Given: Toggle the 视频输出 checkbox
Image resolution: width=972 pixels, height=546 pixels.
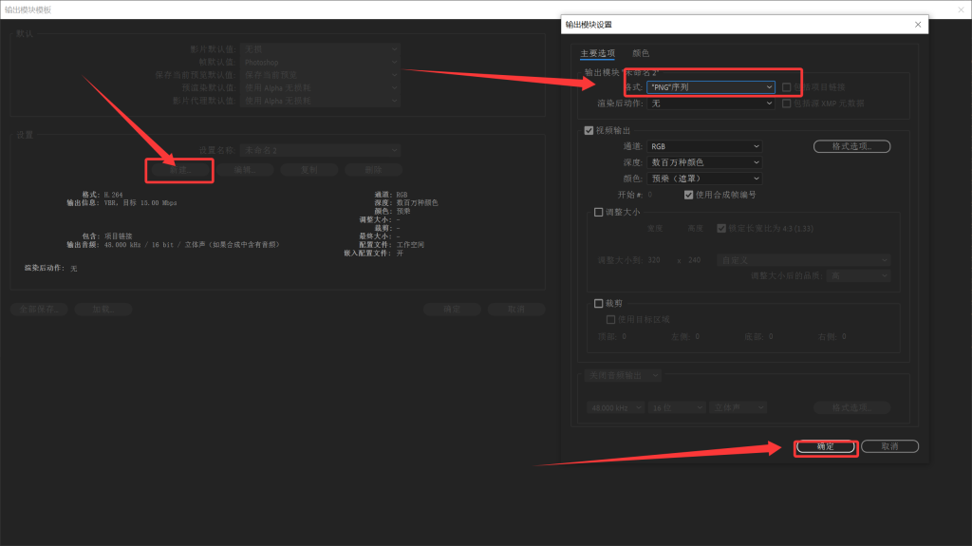Looking at the screenshot, I should 589,130.
